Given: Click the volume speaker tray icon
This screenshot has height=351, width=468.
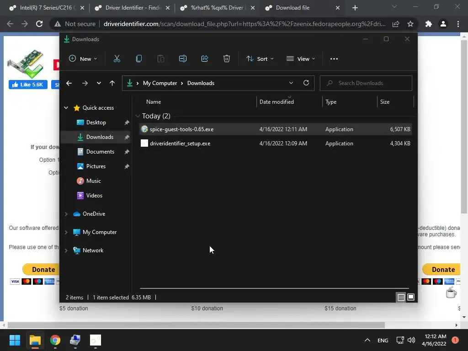Looking at the screenshot, I should [411, 340].
